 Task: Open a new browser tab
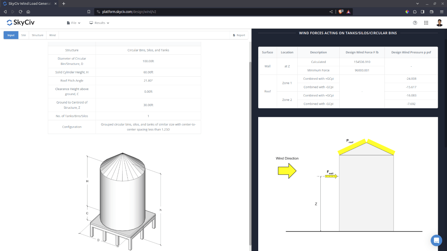(64, 3)
